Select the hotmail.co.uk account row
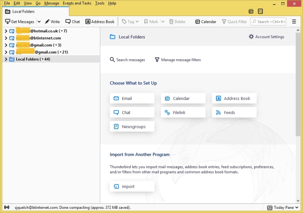The image size is (303, 213). pyautogui.click(x=51, y=31)
